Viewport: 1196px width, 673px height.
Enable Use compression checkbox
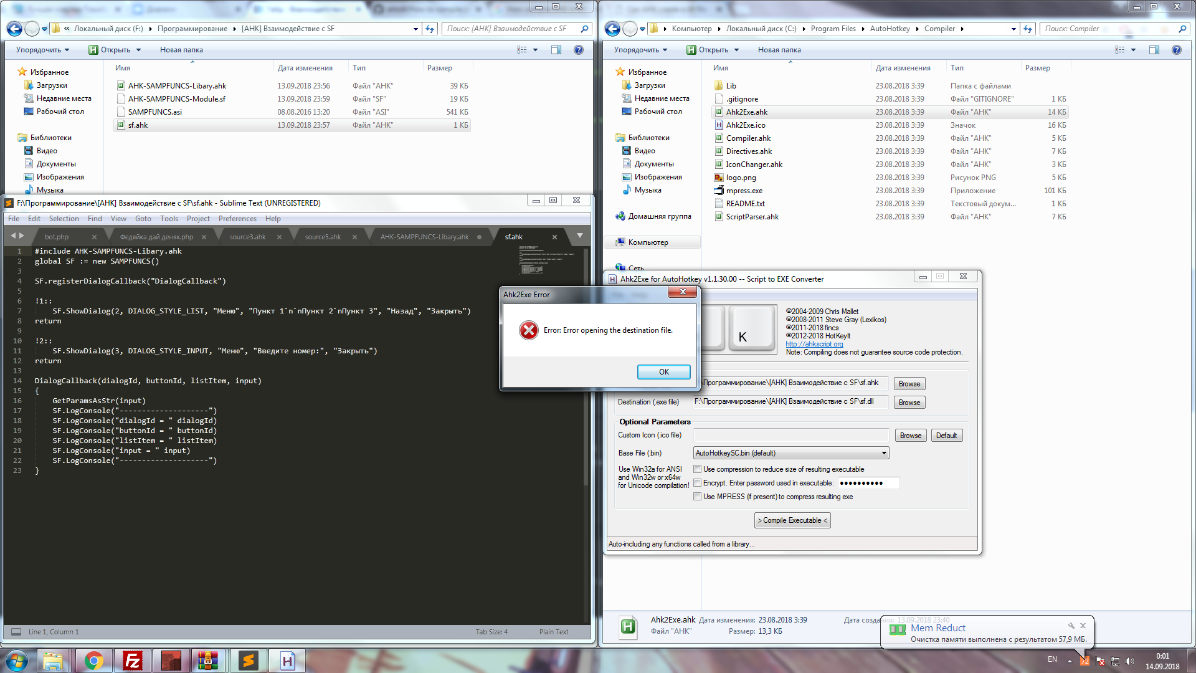click(698, 469)
